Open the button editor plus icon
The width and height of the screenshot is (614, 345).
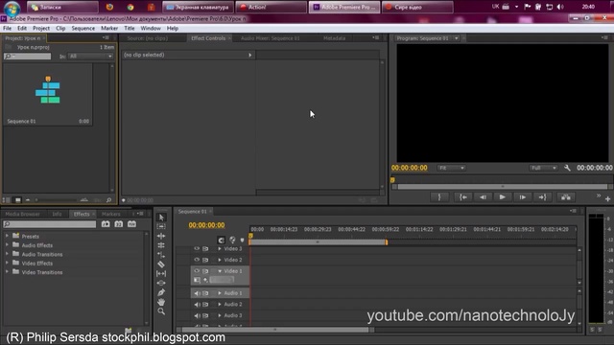coord(607,198)
